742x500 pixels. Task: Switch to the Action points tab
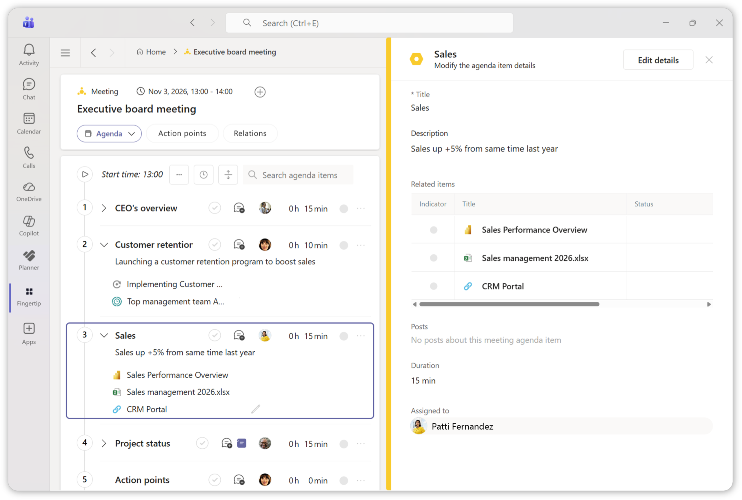(x=182, y=133)
